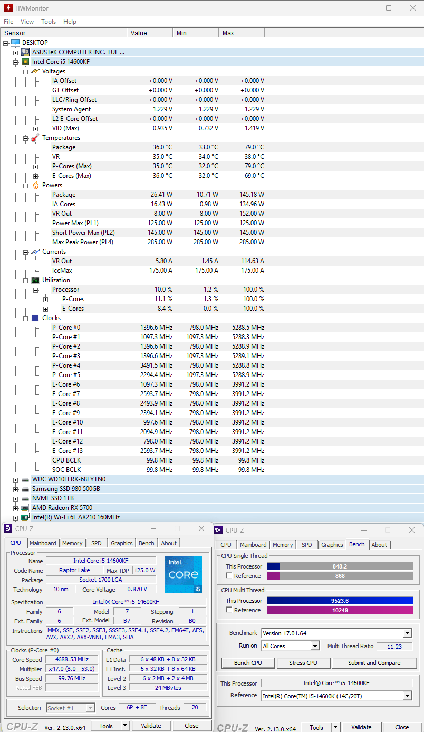
Task: Collapse the Intel Core i5 14600KF node
Action: pos(16,62)
